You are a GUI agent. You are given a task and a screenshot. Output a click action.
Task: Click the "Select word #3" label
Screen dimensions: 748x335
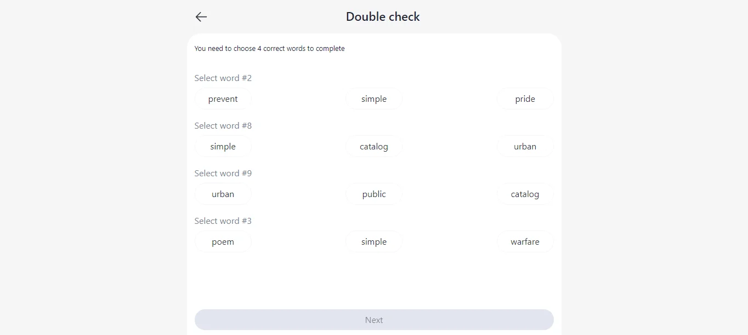[223, 221]
